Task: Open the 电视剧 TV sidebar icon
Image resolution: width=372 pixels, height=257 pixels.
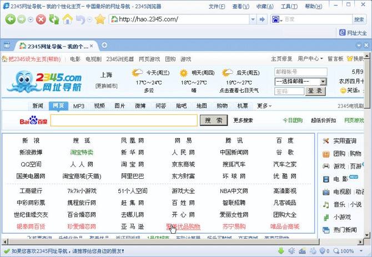Action: coord(326,192)
